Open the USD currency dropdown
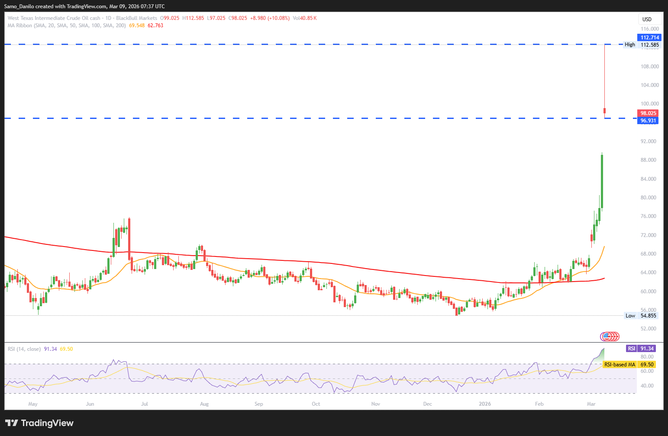Screen dimensions: 668x436 pyautogui.click(x=649, y=19)
